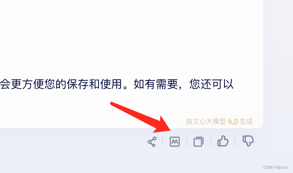Click the phrase 如有需要 in the response
Viewport: 293px width, 173px height.
tap(155, 84)
